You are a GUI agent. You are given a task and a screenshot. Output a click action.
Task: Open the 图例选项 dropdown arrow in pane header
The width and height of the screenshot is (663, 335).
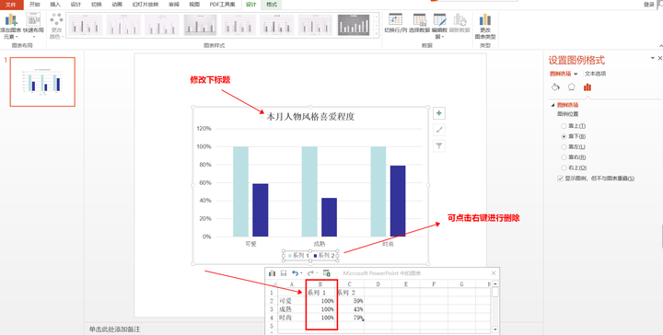pos(576,74)
